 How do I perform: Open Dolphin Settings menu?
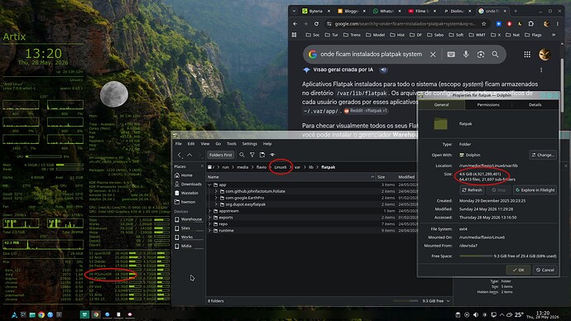click(249, 144)
